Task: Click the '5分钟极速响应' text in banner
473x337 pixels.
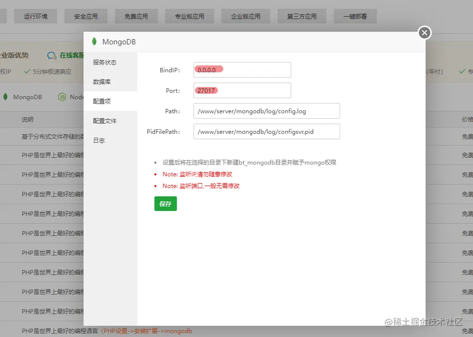Action: (x=52, y=72)
